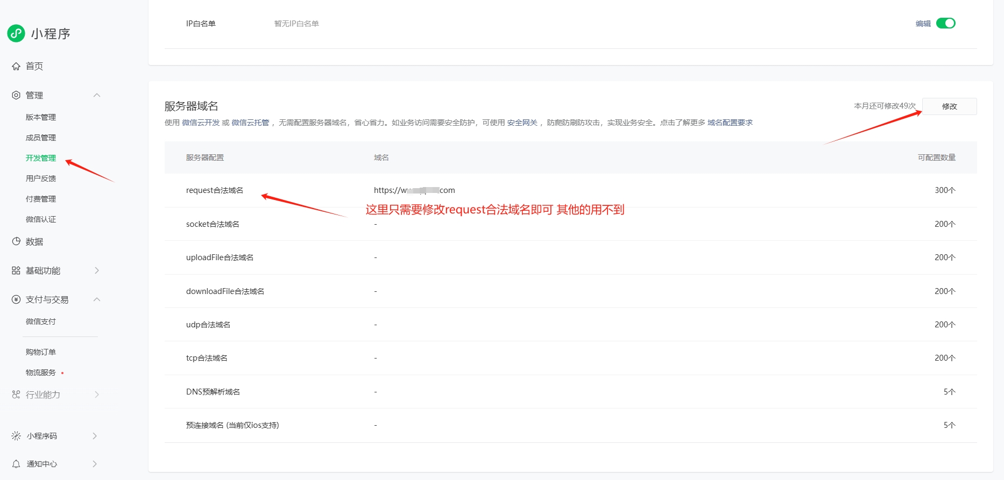Click the home icon beside 首页
1004x480 pixels.
tap(16, 66)
